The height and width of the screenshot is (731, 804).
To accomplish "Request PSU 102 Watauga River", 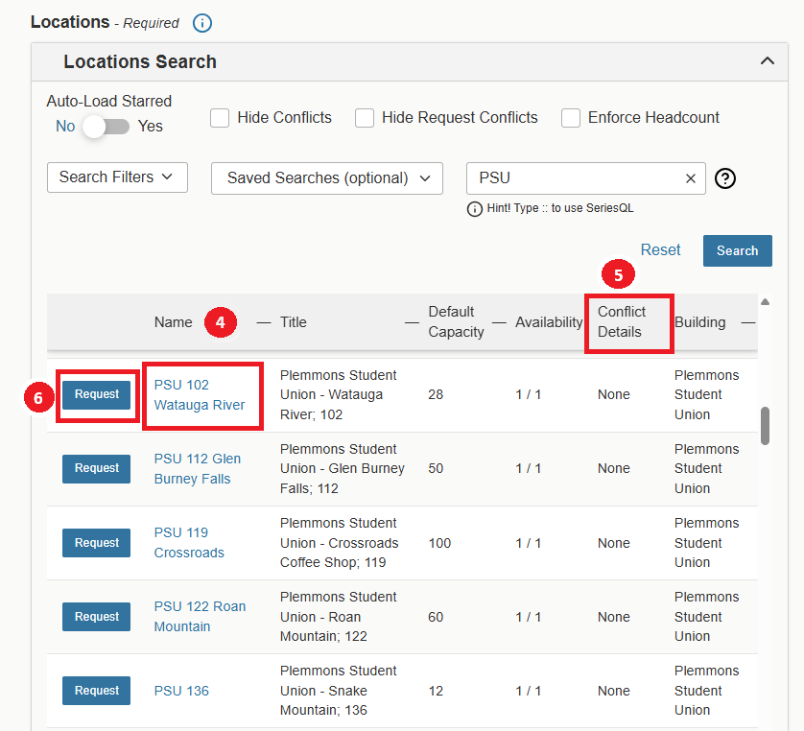I will (96, 394).
